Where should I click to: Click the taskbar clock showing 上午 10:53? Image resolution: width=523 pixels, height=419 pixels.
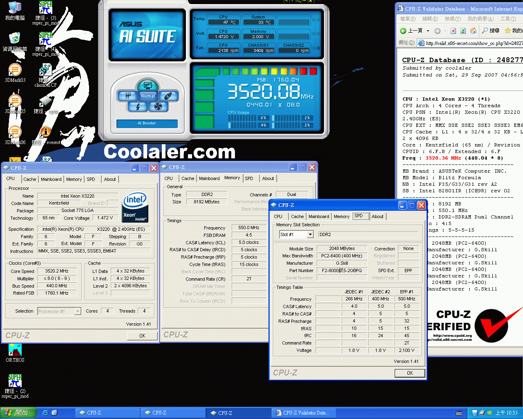pos(506,413)
